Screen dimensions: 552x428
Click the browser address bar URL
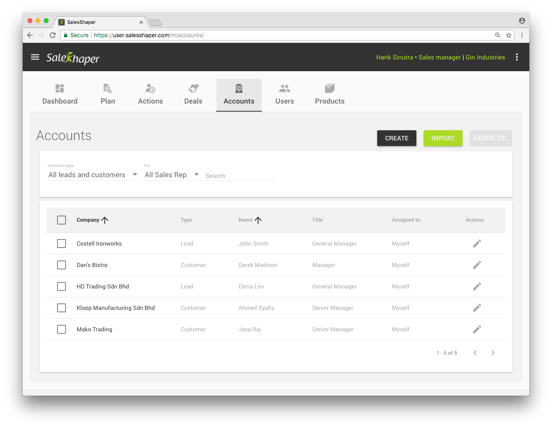[x=149, y=35]
